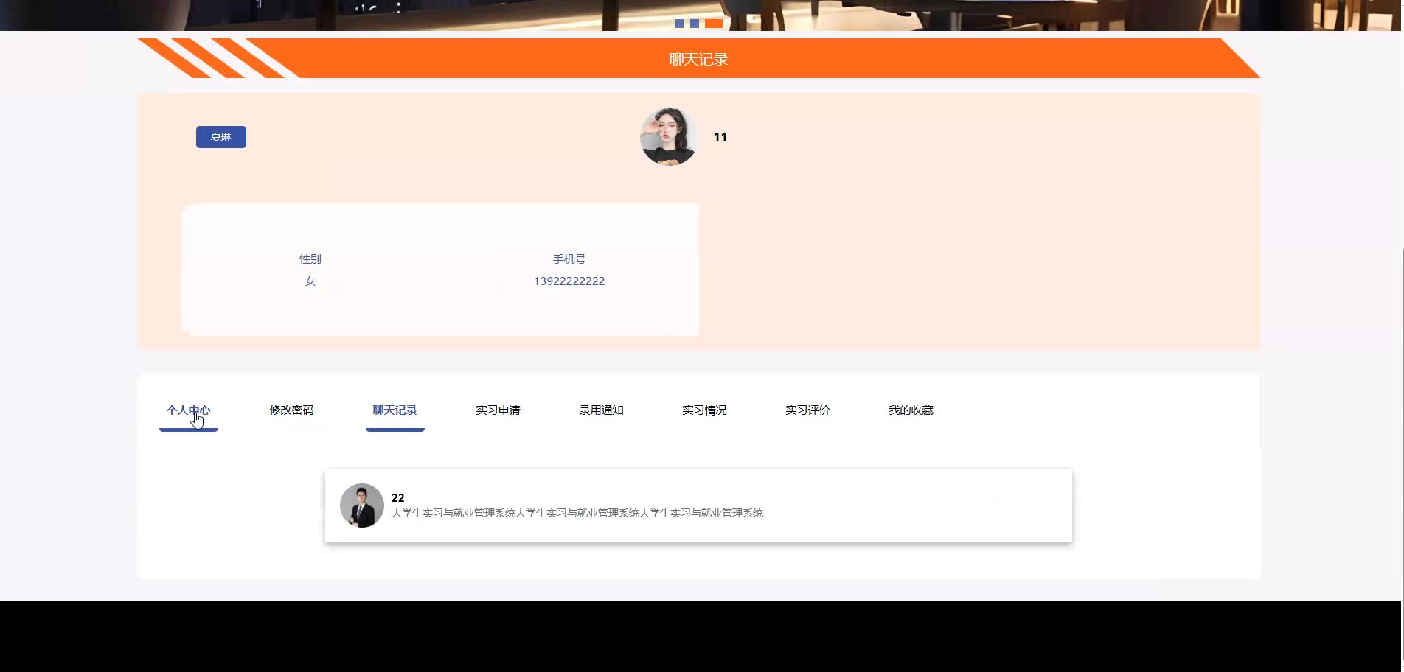This screenshot has width=1404, height=672.
Task: Click the 聊天记录 orange banner title
Action: pos(698,59)
